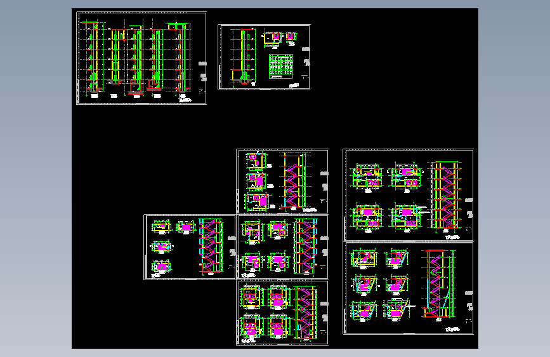The image size is (550, 357).
Task: Click the red-based stair section in bottom-right sheet
Action: (x=438, y=284)
